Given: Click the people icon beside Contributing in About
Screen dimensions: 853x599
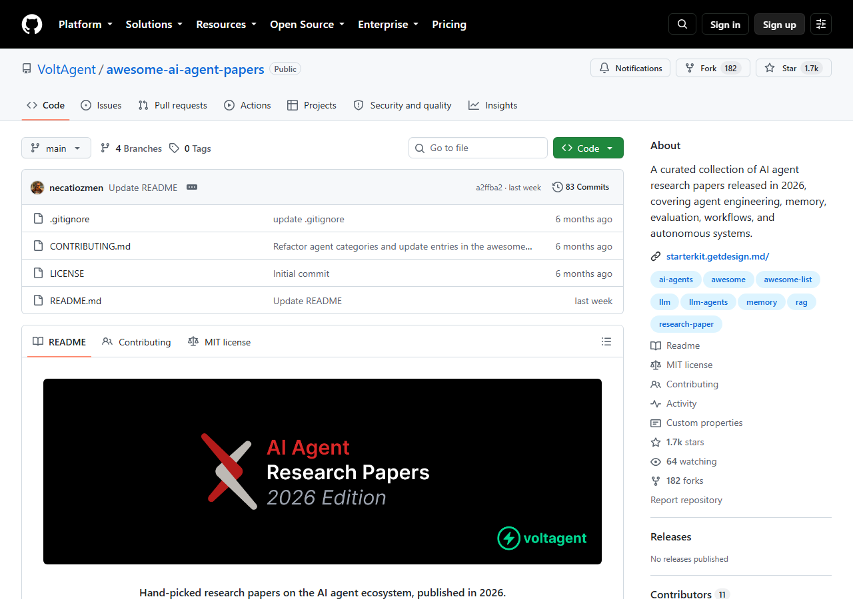Looking at the screenshot, I should [x=656, y=384].
